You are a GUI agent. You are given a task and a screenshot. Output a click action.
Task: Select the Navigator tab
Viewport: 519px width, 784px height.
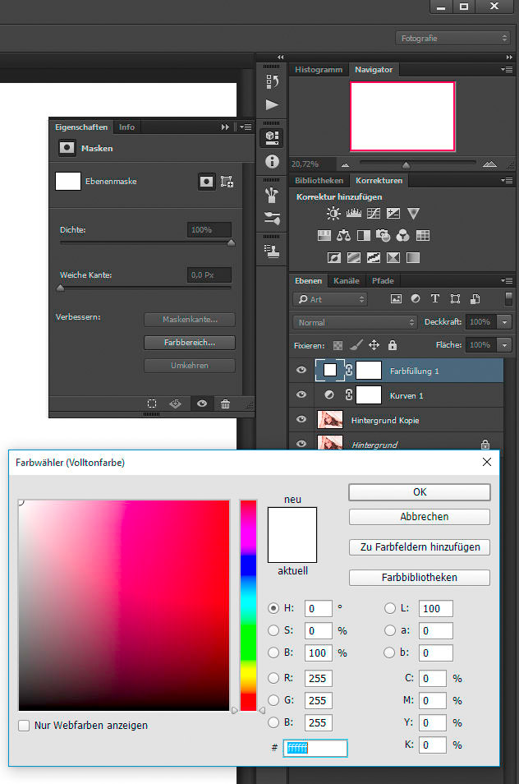(x=374, y=70)
